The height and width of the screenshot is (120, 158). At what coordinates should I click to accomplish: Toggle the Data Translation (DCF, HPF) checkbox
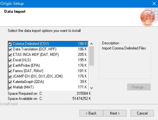(10, 49)
